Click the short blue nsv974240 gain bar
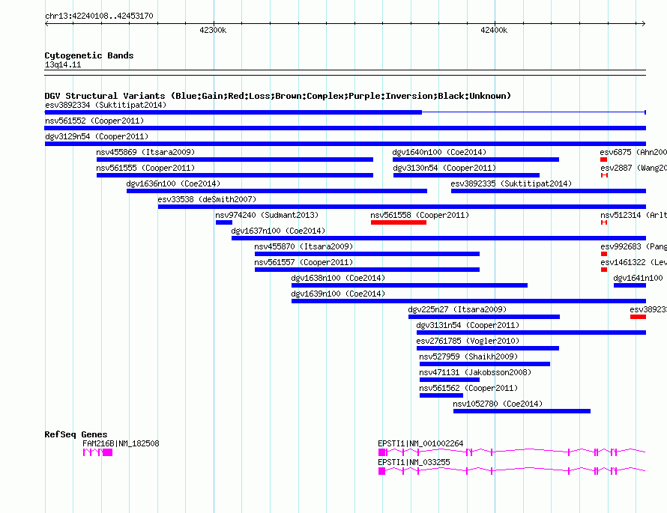 224,222
